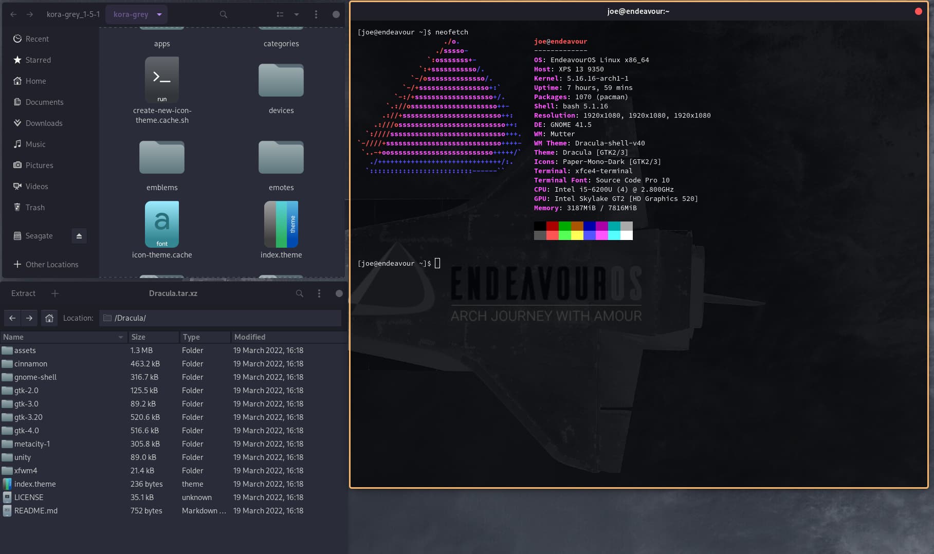Image resolution: width=934 pixels, height=554 pixels.
Task: Go to archive home location
Action: [49, 318]
